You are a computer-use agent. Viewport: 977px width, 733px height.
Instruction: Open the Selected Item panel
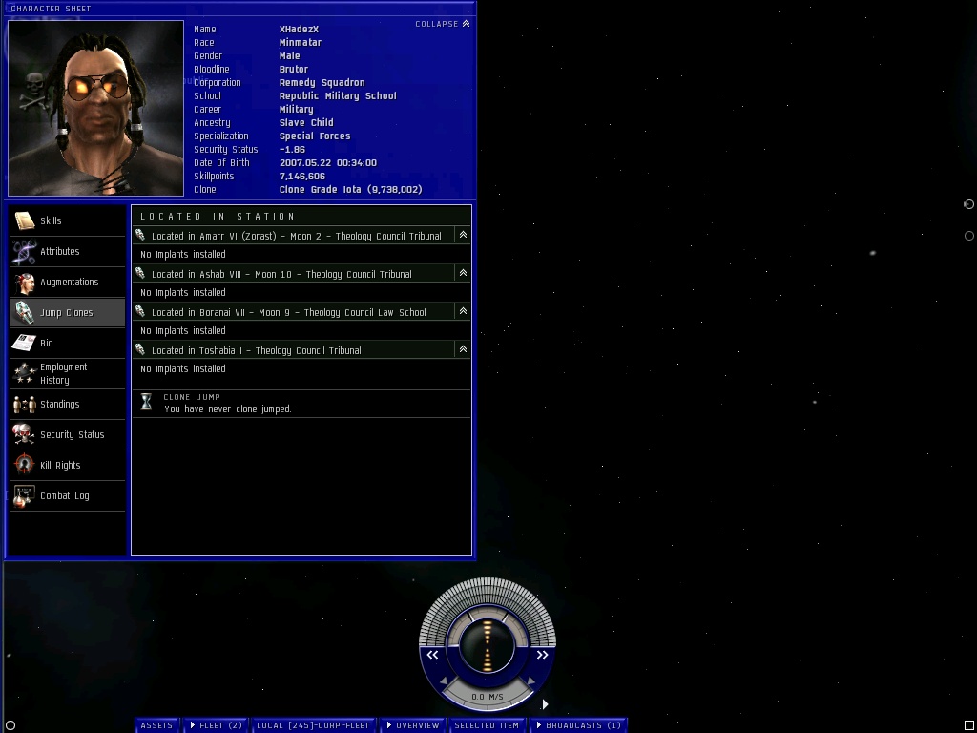click(x=487, y=725)
